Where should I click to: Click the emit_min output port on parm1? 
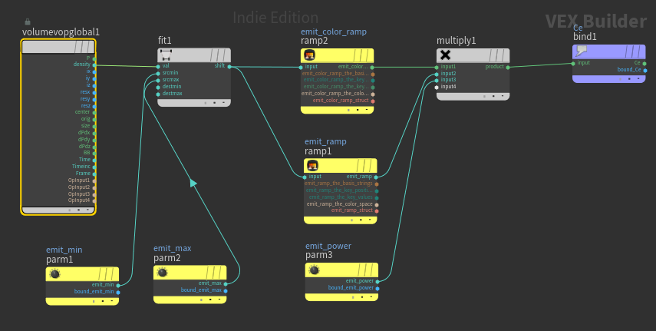tap(118, 285)
